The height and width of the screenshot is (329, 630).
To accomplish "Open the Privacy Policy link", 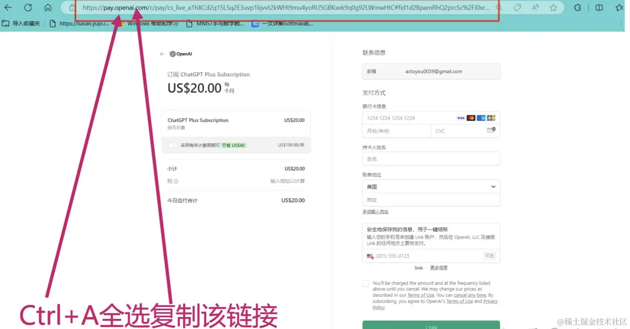I will tap(435, 304).
